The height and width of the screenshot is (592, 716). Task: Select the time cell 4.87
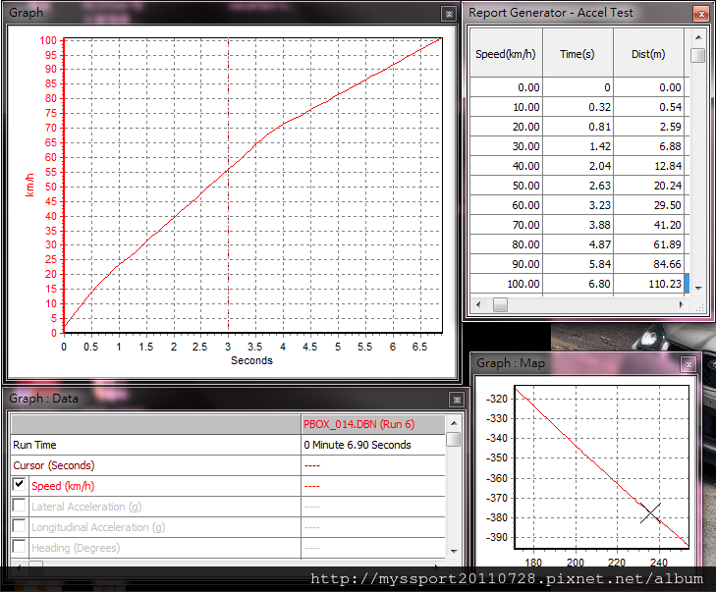(x=578, y=244)
